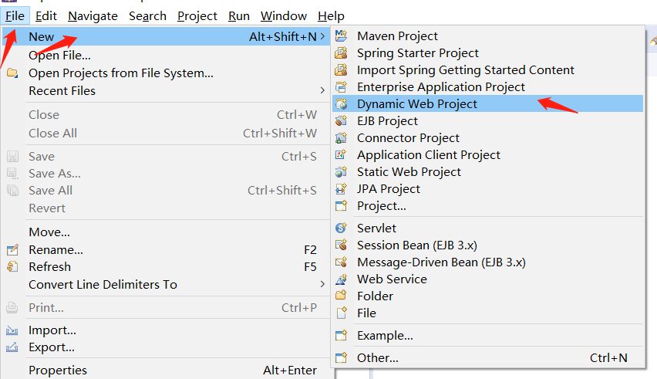Click the Import icon in File menu
This screenshot has height=379, width=657.
click(x=12, y=330)
